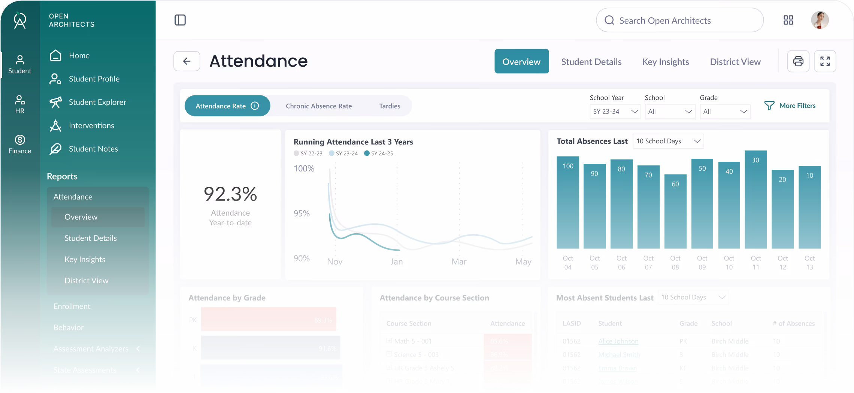
Task: Change the Grade filter dropdown
Action: [x=724, y=111]
